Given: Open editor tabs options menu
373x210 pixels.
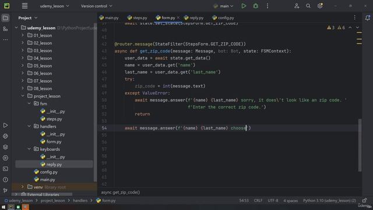Looking at the screenshot, I should click(355, 17).
